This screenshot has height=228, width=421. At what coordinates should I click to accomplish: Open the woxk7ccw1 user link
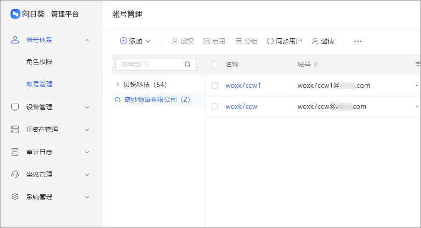pos(243,85)
